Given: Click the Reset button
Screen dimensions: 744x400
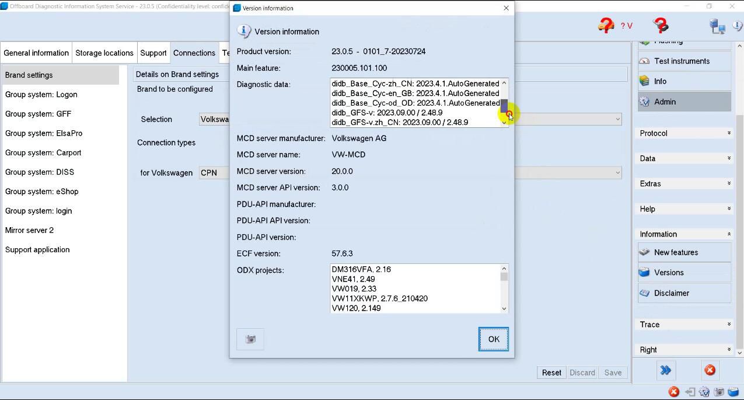Looking at the screenshot, I should click(551, 372).
